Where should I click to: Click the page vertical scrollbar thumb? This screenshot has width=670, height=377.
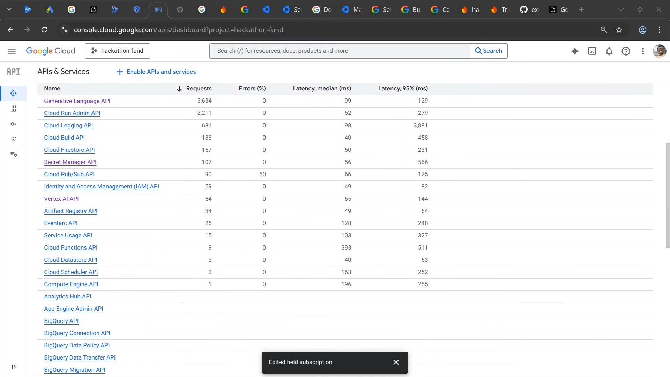(x=667, y=195)
